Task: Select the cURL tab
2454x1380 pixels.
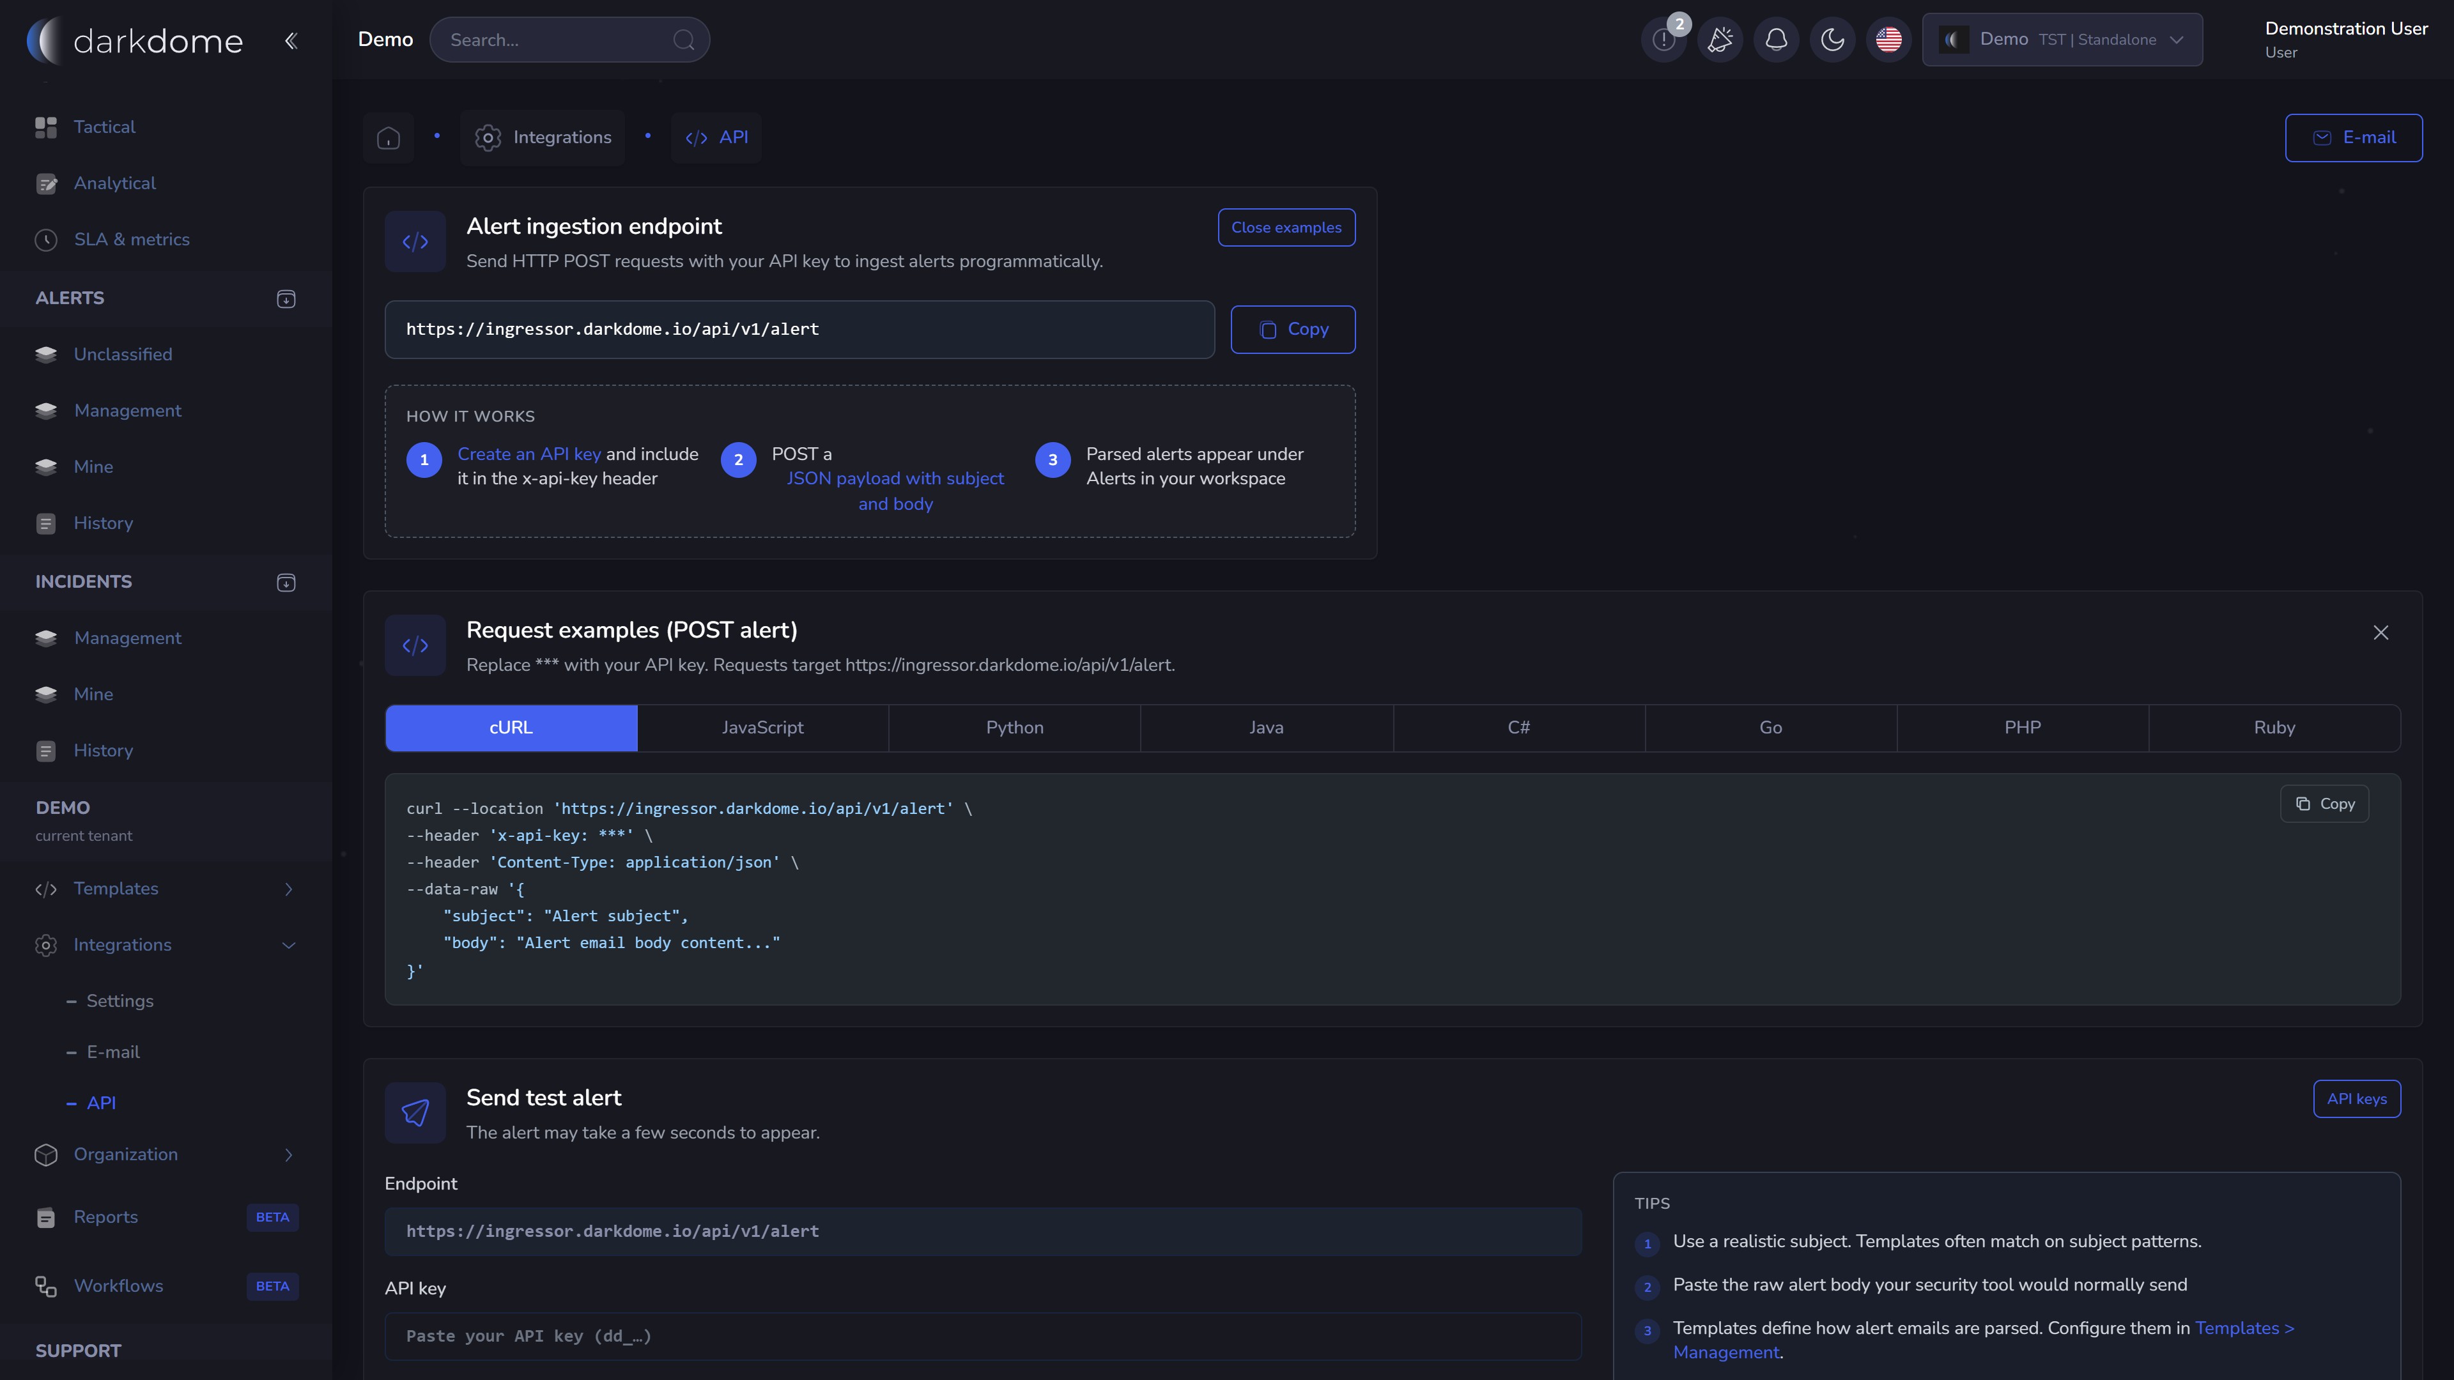Action: 511,728
